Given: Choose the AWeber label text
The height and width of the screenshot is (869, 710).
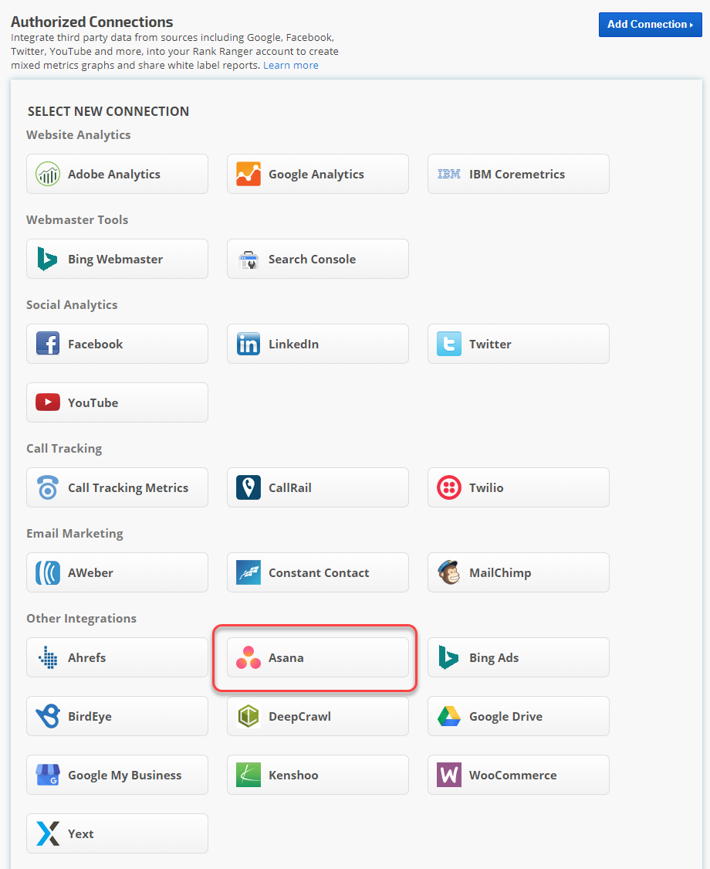Looking at the screenshot, I should tap(90, 572).
